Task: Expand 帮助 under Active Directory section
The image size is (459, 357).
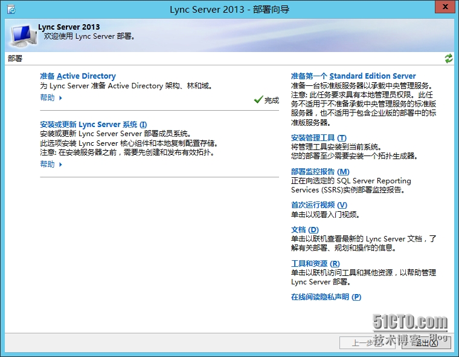Action: pos(51,97)
